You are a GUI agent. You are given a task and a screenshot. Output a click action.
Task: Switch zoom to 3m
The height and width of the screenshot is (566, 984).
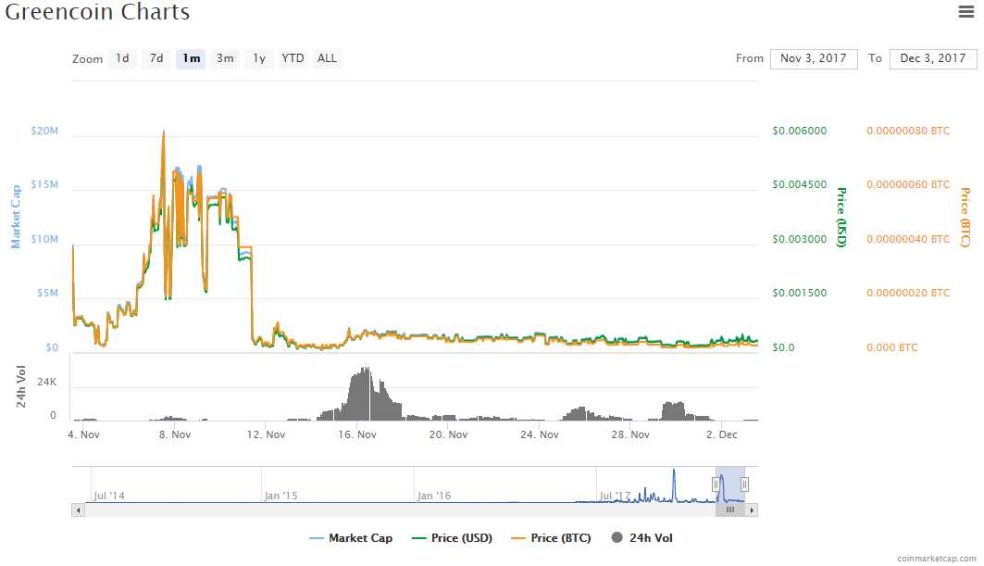[225, 58]
